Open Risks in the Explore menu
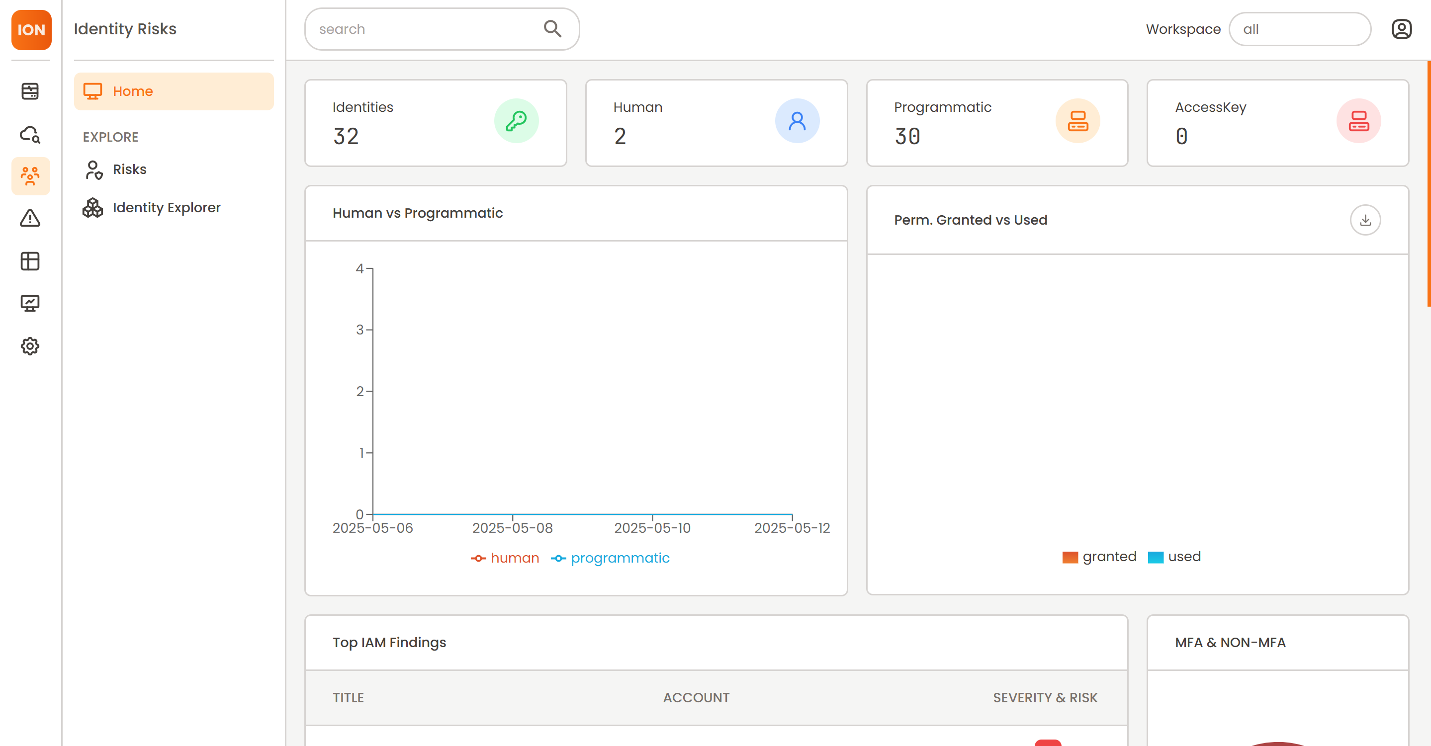The width and height of the screenshot is (1431, 746). (x=129, y=169)
